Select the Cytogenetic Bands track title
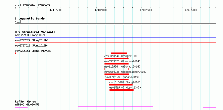The height and width of the screenshot is (110, 223). tap(30, 18)
